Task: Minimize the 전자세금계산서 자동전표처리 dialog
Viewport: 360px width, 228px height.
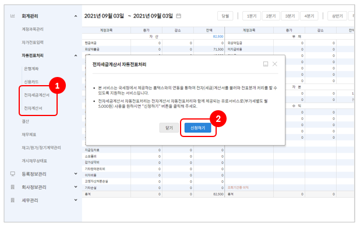Action: [x=266, y=64]
